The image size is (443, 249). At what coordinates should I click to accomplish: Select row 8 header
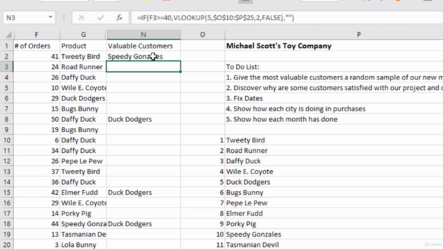[x=6, y=119]
